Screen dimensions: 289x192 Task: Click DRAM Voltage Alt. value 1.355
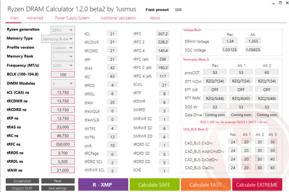253,41
